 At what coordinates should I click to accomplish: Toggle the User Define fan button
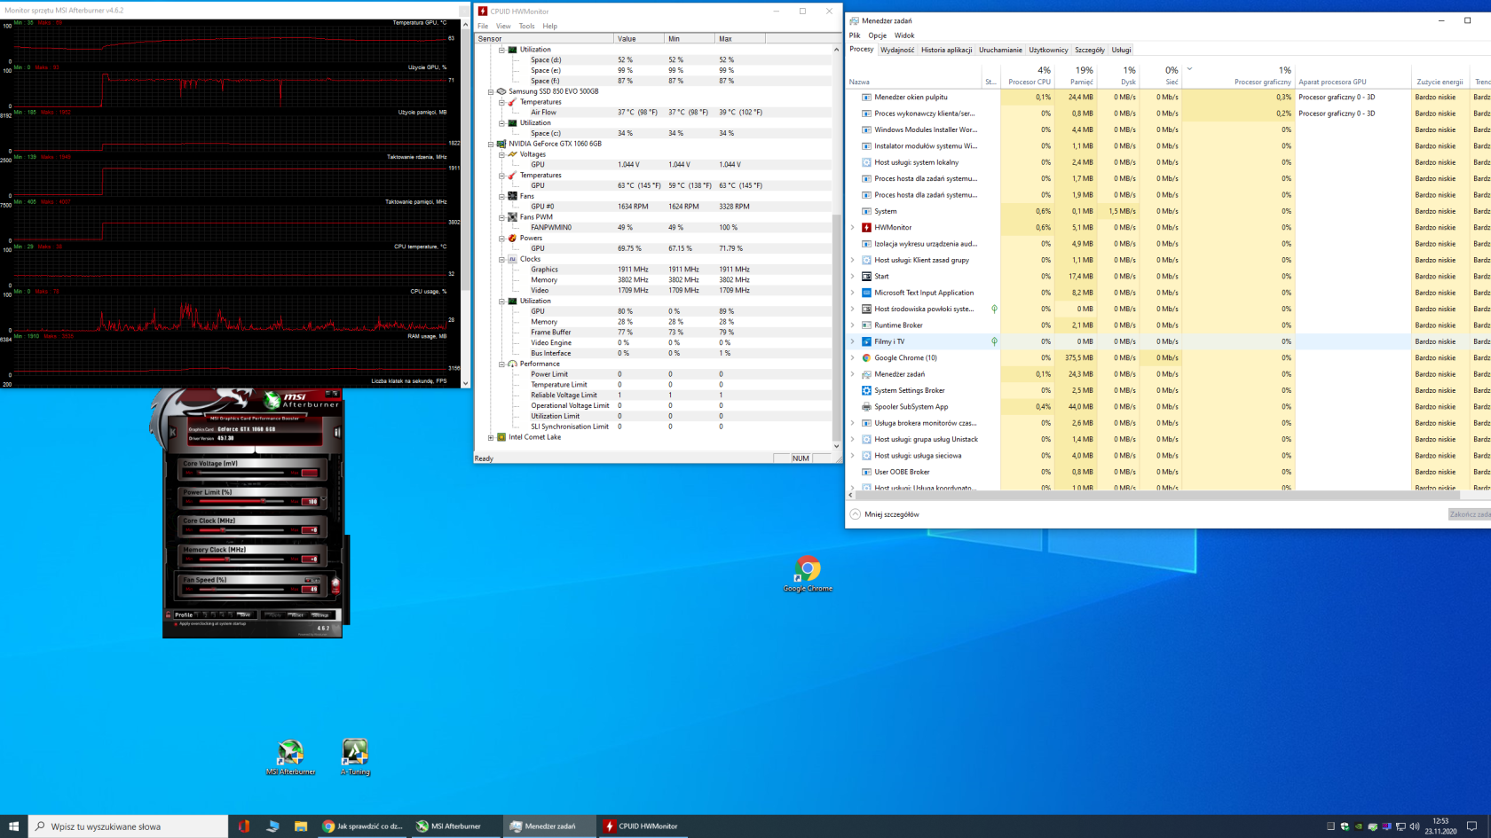point(335,586)
